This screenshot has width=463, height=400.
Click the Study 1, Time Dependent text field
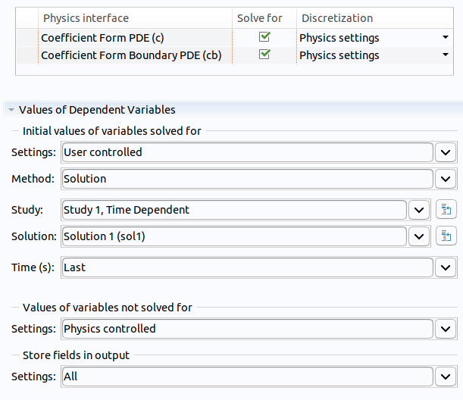pyautogui.click(x=233, y=210)
